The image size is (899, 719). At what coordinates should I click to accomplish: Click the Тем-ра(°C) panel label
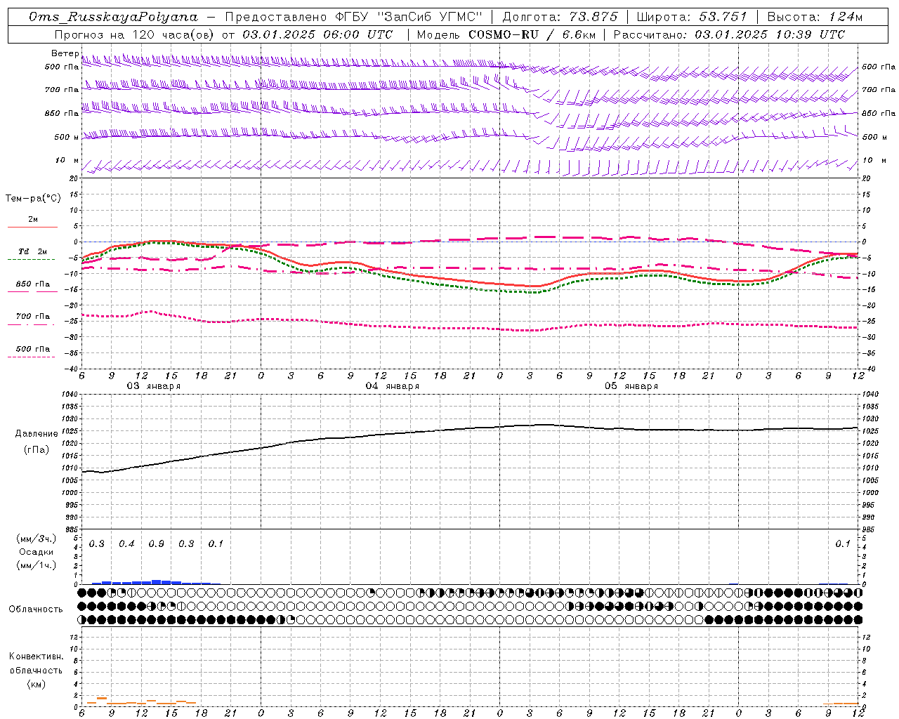pos(33,199)
